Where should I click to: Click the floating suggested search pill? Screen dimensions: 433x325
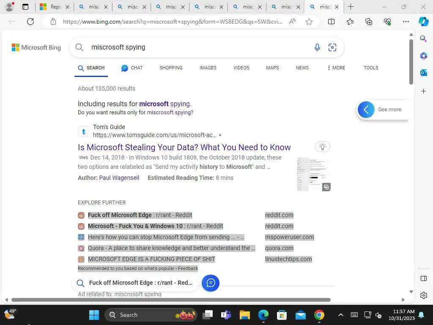click(135, 283)
